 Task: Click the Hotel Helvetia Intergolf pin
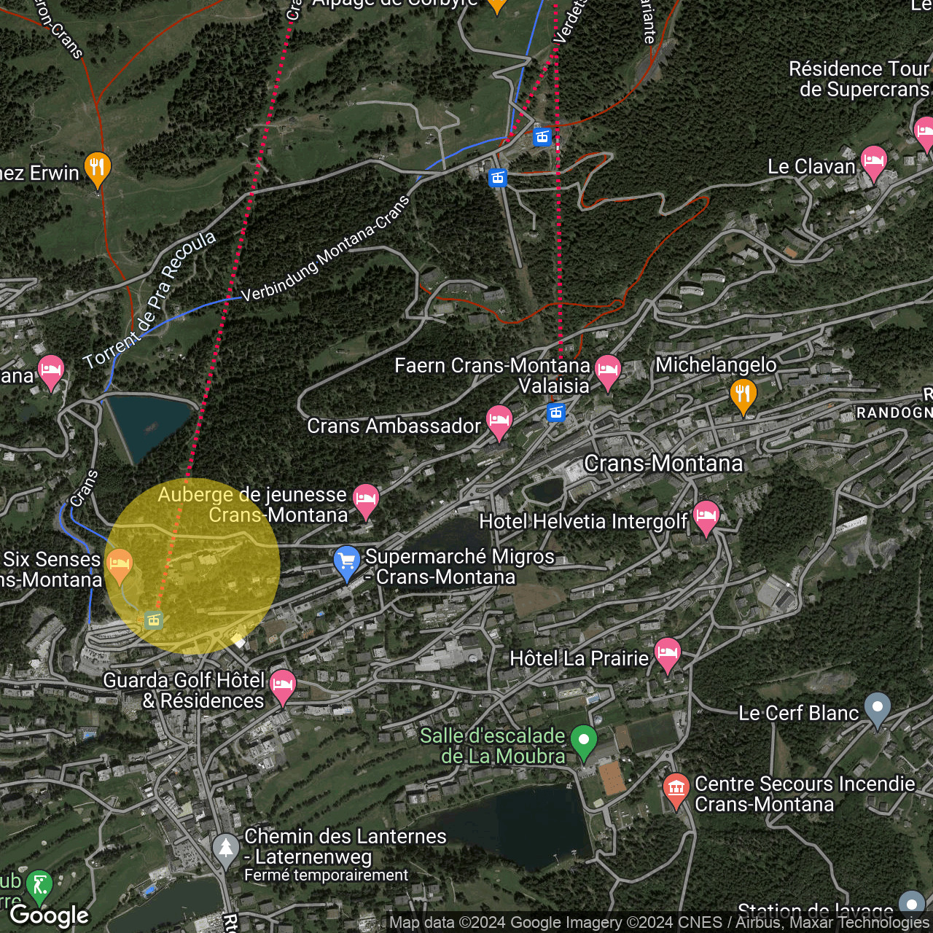click(706, 516)
